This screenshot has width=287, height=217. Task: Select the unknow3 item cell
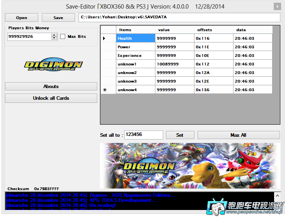point(135,81)
